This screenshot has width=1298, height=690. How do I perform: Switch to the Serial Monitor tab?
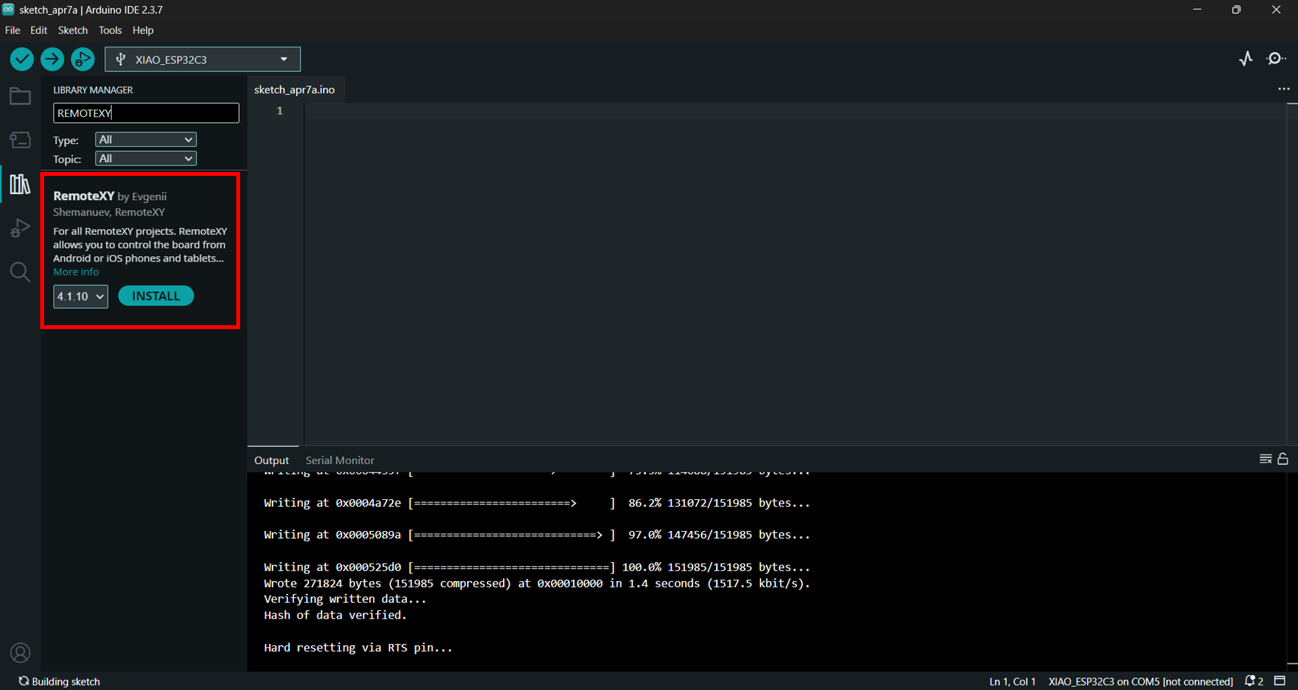point(340,460)
